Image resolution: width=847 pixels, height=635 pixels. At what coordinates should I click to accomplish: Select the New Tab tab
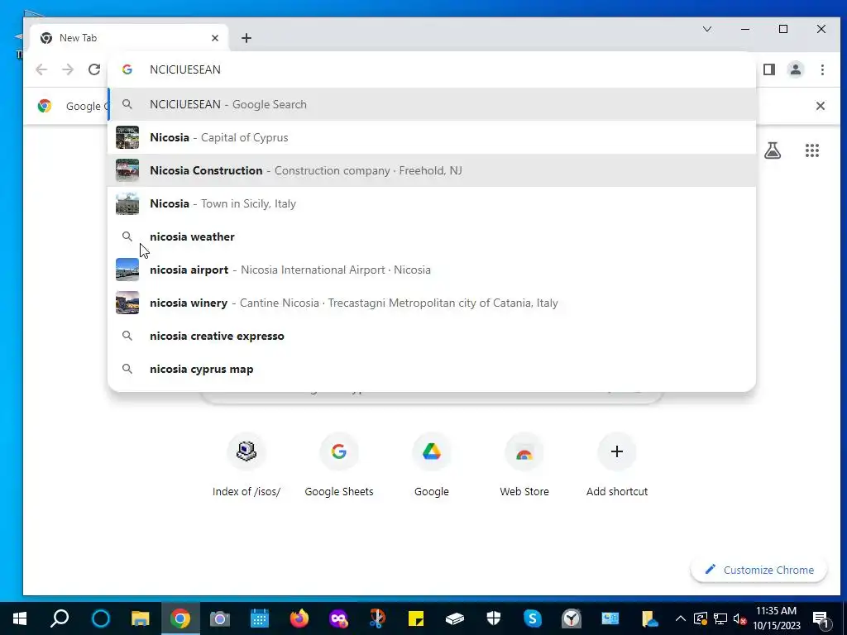coord(130,38)
